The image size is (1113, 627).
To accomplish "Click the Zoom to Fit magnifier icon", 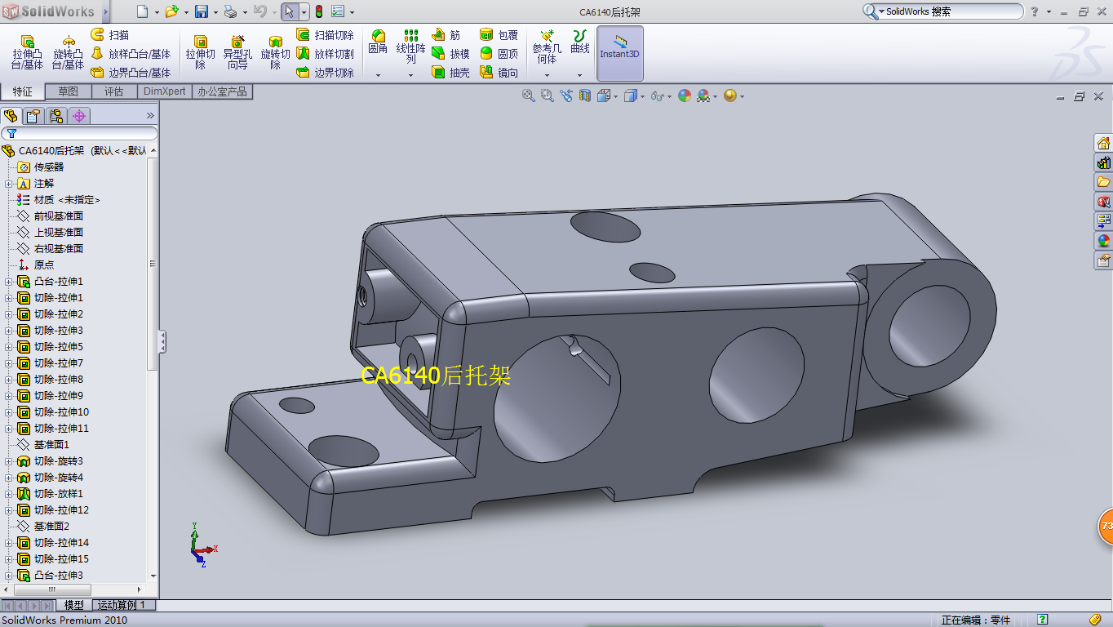I will 528,96.
